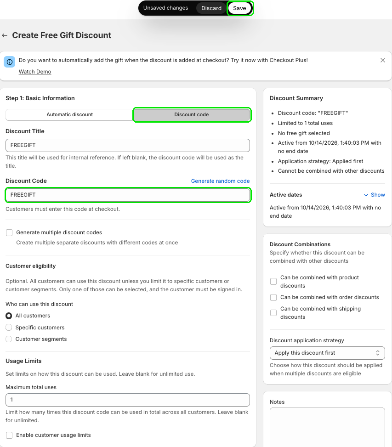Click the Unsaved changes label

[165, 8]
